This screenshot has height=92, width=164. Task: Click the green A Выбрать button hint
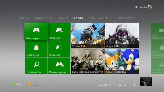pos(19,84)
